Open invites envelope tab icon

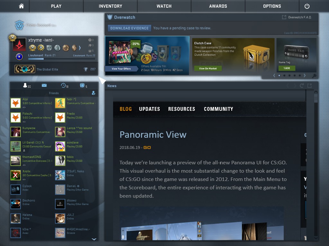pyautogui.click(x=44, y=85)
